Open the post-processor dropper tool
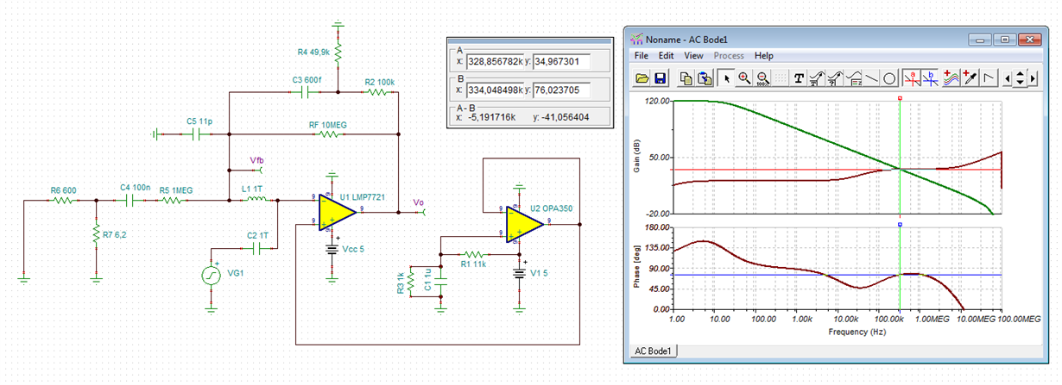 [970, 78]
